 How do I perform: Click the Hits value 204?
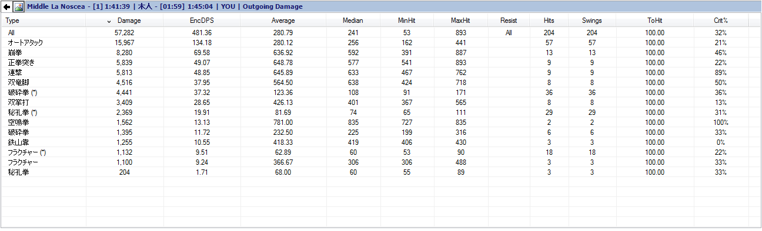(549, 33)
